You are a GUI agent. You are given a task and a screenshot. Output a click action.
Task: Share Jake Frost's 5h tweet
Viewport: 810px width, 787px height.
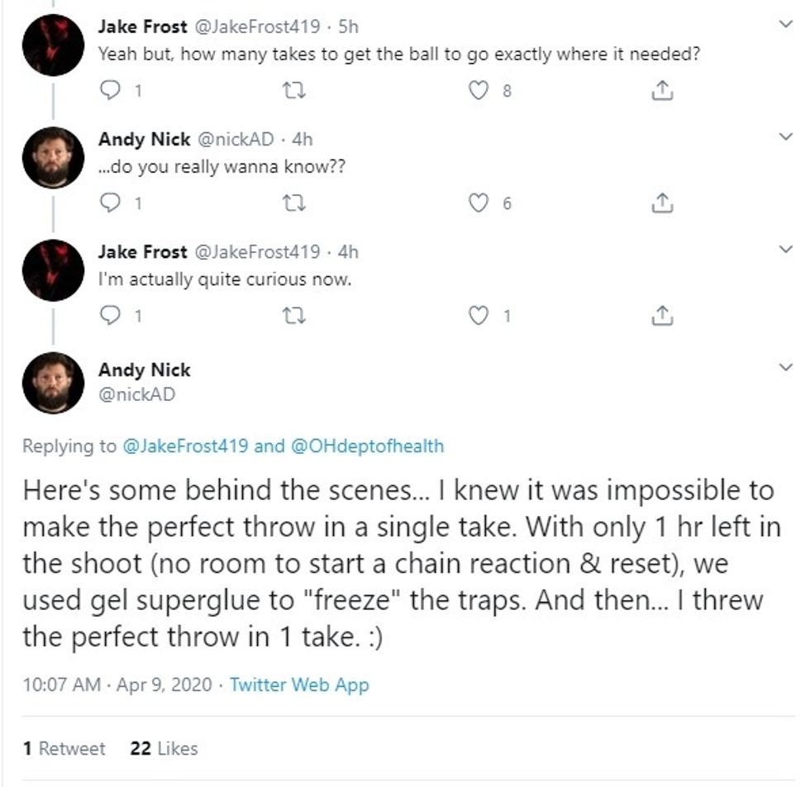(660, 91)
